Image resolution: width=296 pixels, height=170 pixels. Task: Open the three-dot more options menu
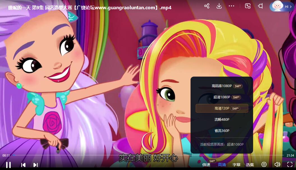(231, 6)
